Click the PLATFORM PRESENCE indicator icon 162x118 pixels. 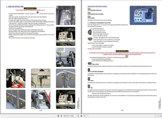coord(89,70)
